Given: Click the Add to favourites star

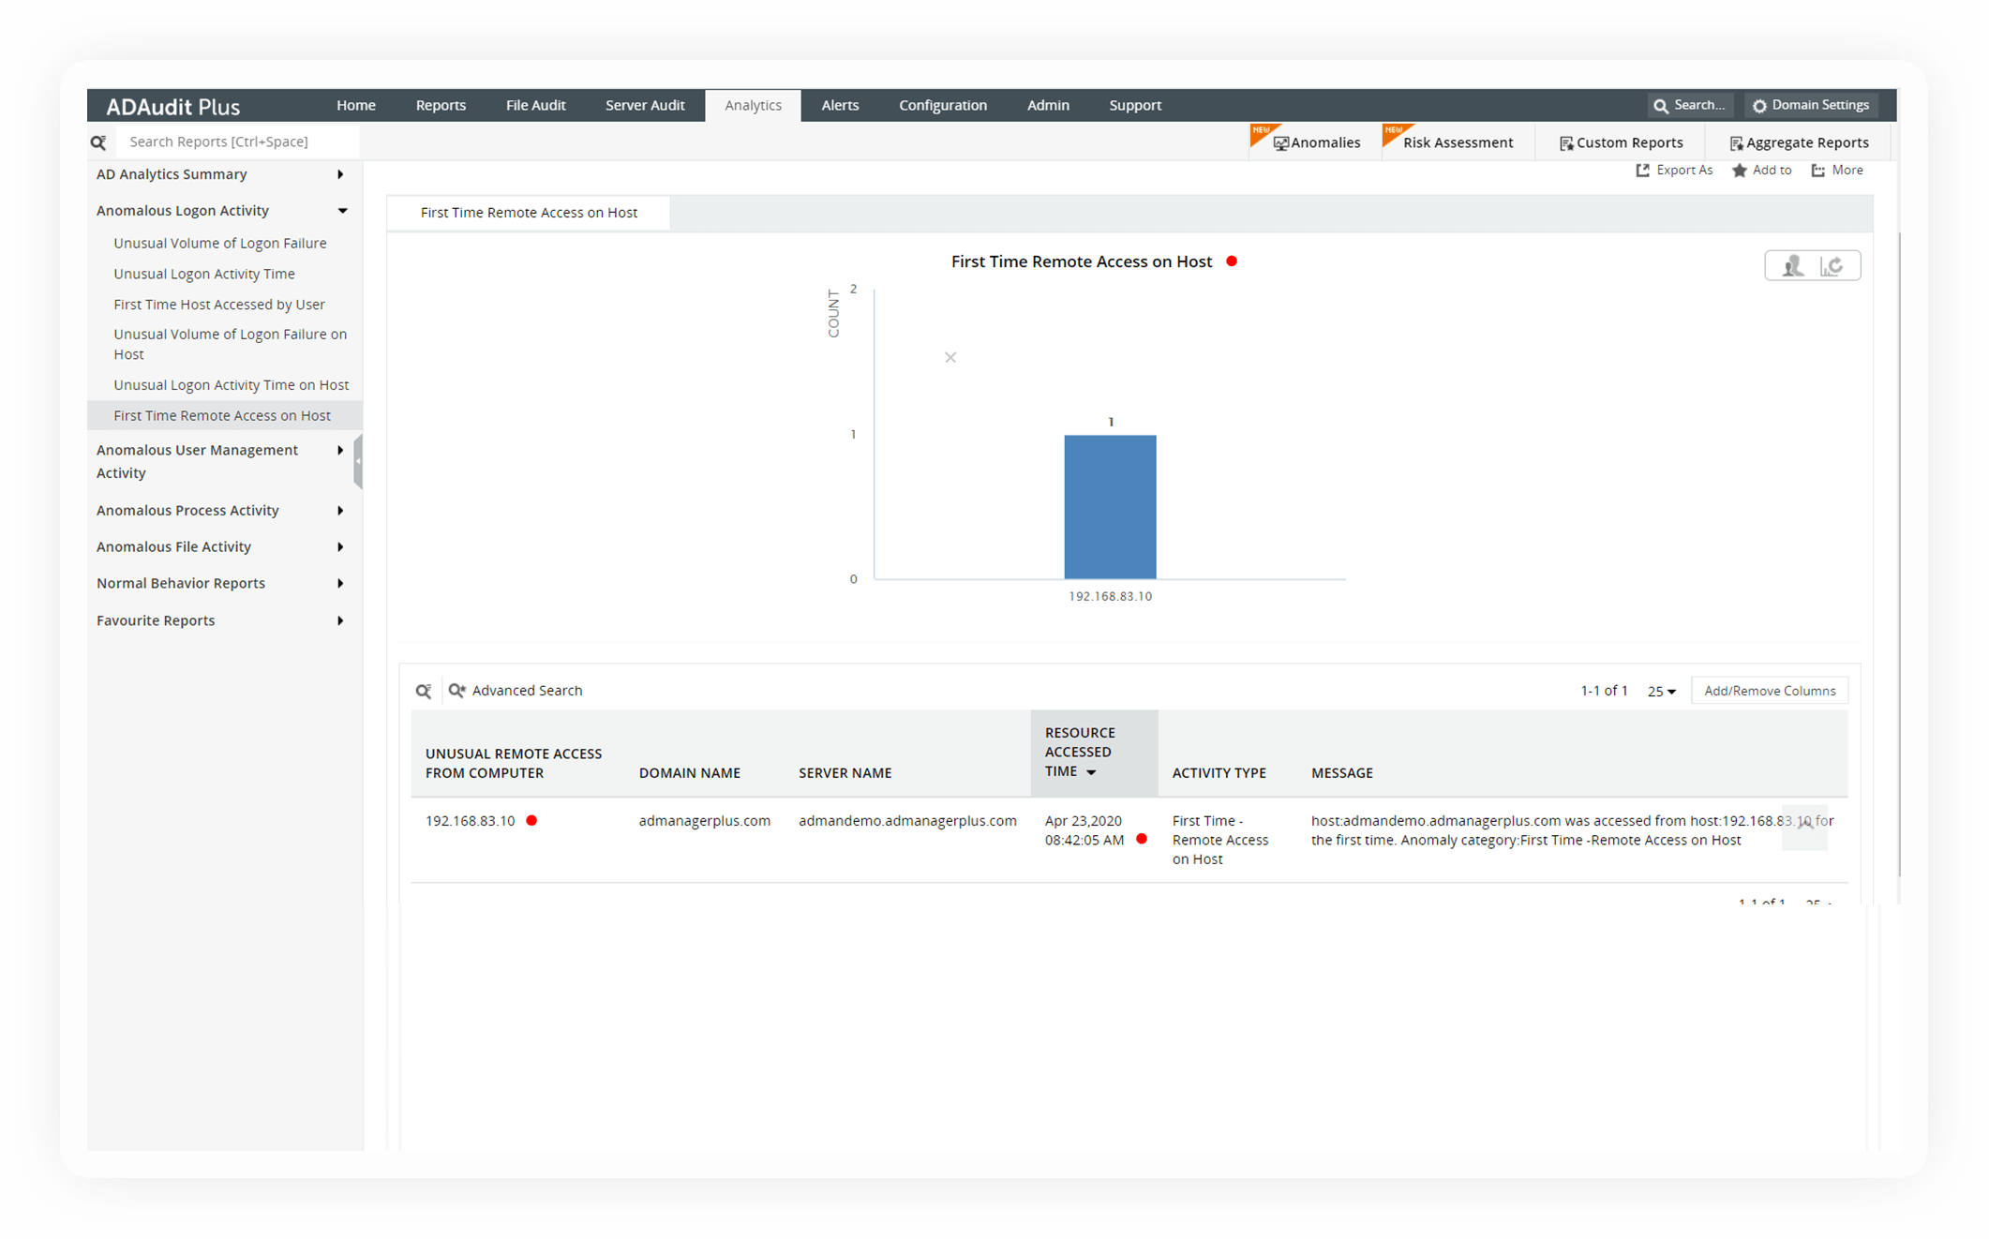Looking at the screenshot, I should 1740,171.
